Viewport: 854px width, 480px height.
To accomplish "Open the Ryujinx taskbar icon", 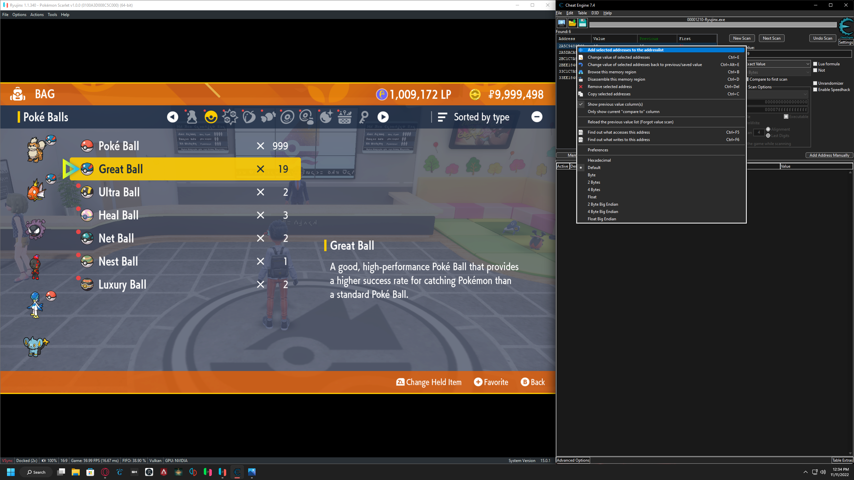I will (223, 472).
